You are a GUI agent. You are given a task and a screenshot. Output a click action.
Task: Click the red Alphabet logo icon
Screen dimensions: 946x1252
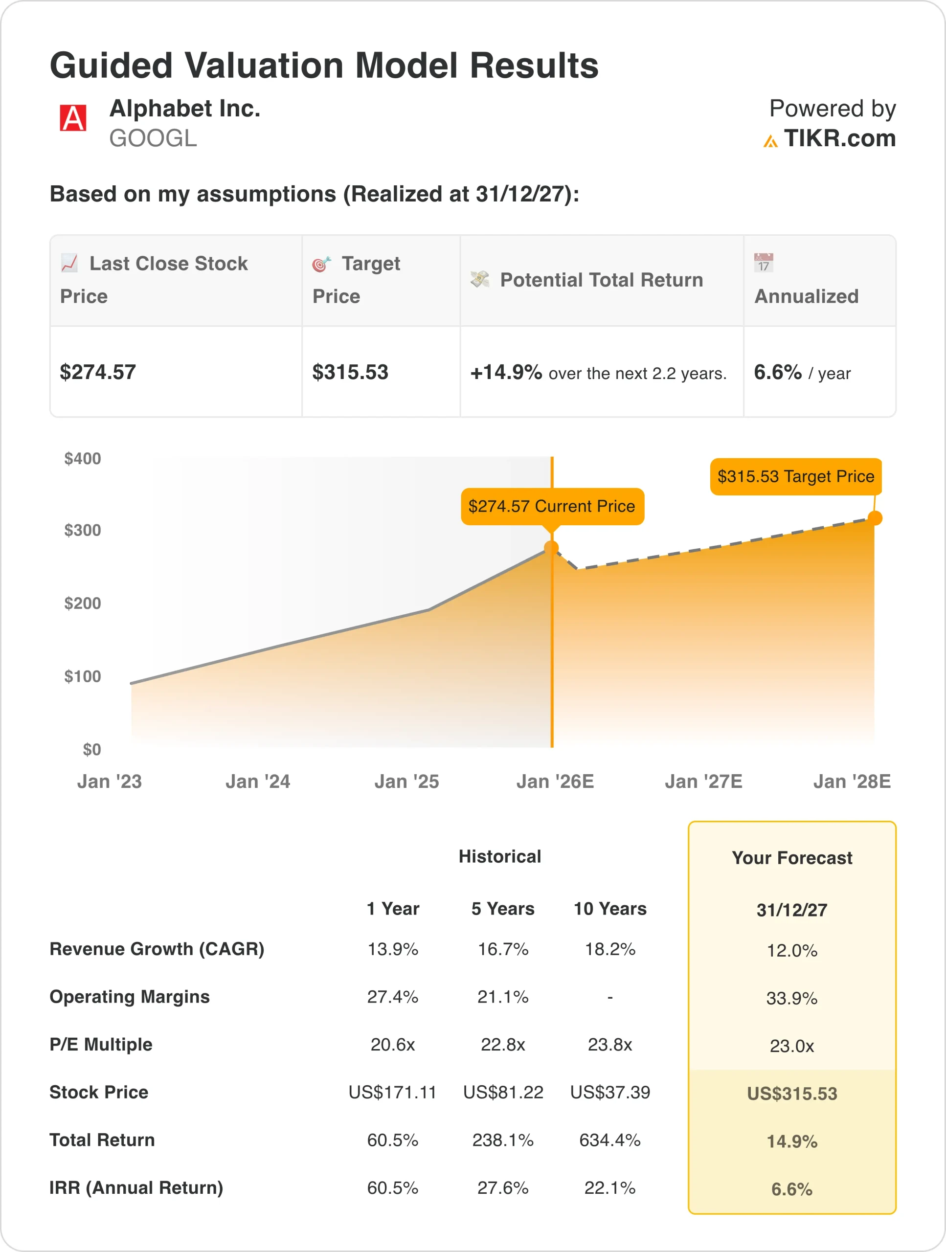tap(73, 118)
